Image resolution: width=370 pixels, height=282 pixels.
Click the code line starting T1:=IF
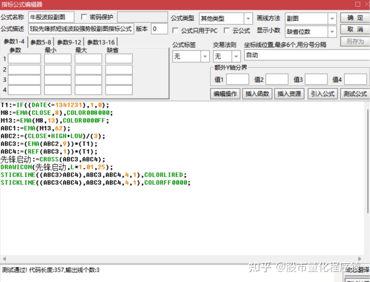click(x=55, y=105)
